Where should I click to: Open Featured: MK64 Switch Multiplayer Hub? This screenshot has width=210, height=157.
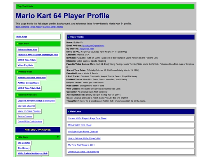click(x=38, y=55)
